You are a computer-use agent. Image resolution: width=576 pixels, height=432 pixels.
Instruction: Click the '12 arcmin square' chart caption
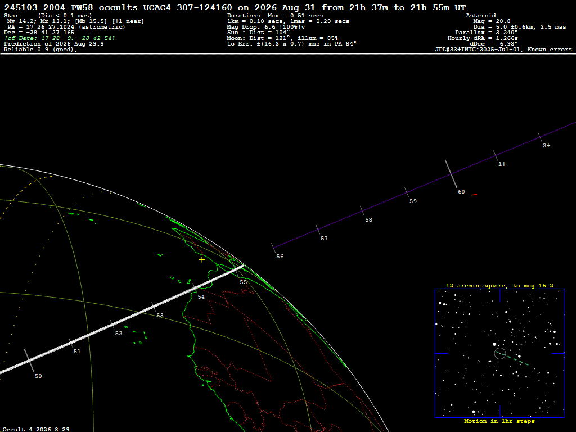click(x=499, y=285)
